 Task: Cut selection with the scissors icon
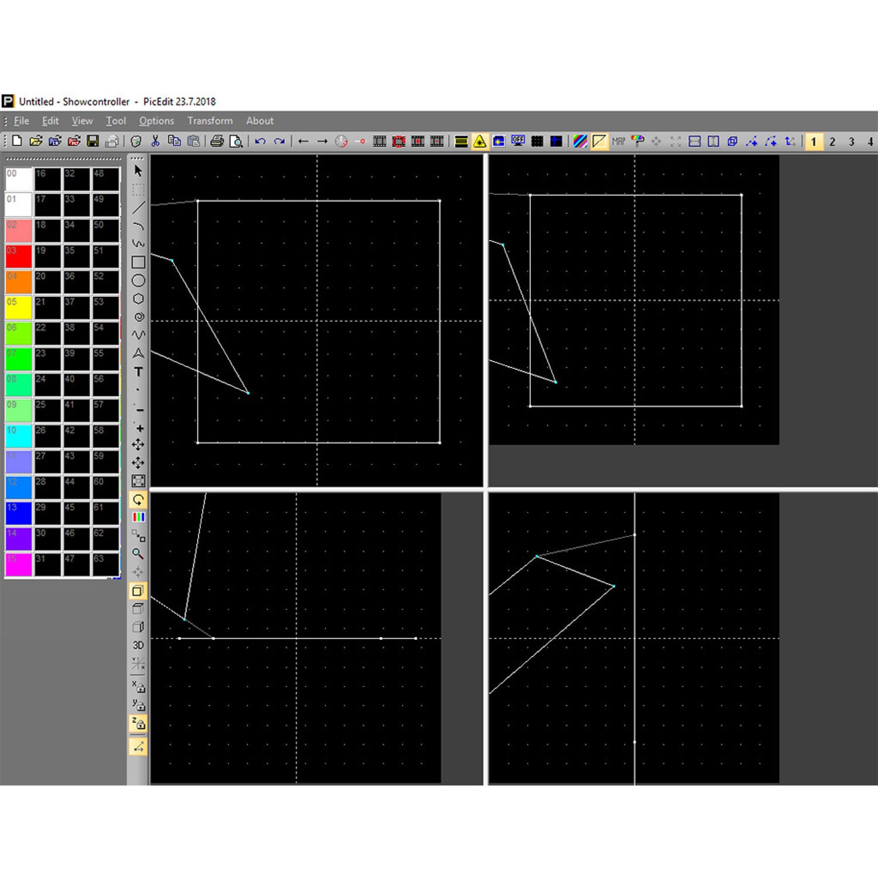coord(155,141)
